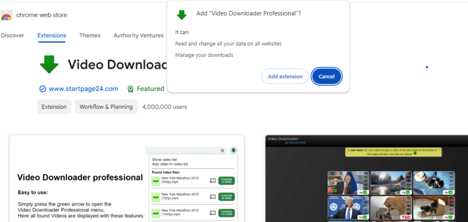Viewport: 468px width, 222px height.
Task: Click the green arrow in the yellow hint box
Action: coord(415,153)
